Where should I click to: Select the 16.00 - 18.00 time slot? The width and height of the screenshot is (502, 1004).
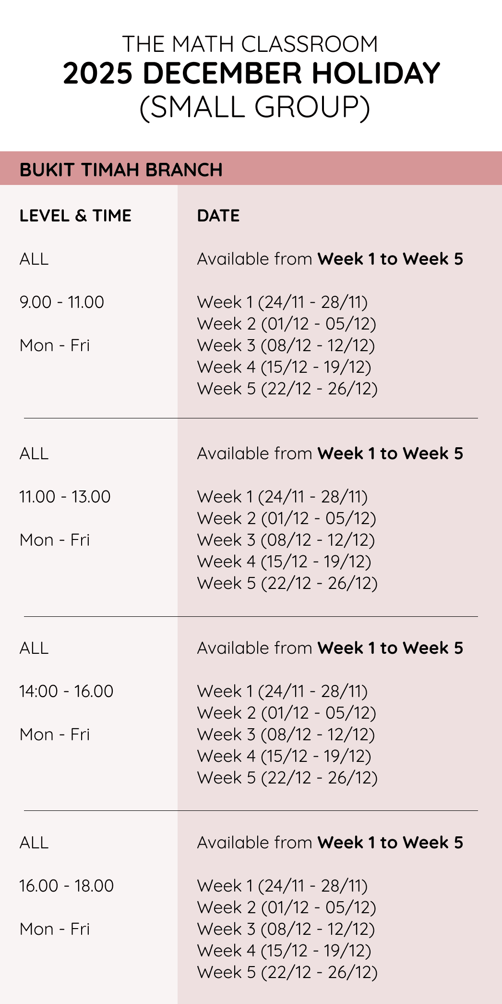tap(66, 886)
